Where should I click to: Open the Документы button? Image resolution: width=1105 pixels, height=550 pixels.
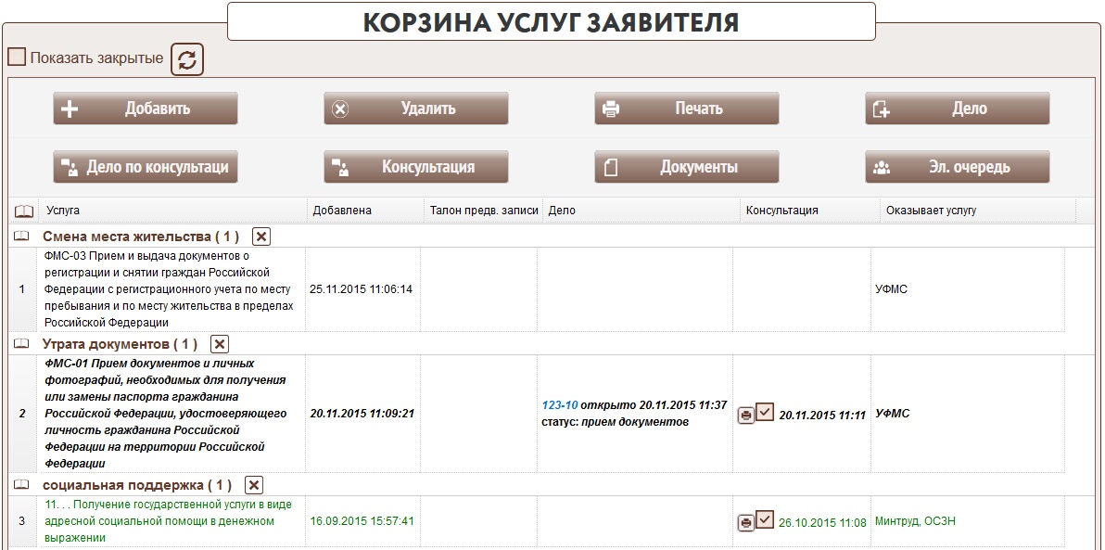click(686, 168)
